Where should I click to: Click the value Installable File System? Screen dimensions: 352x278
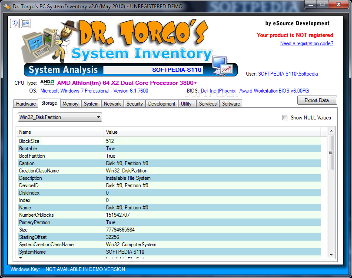(128, 178)
